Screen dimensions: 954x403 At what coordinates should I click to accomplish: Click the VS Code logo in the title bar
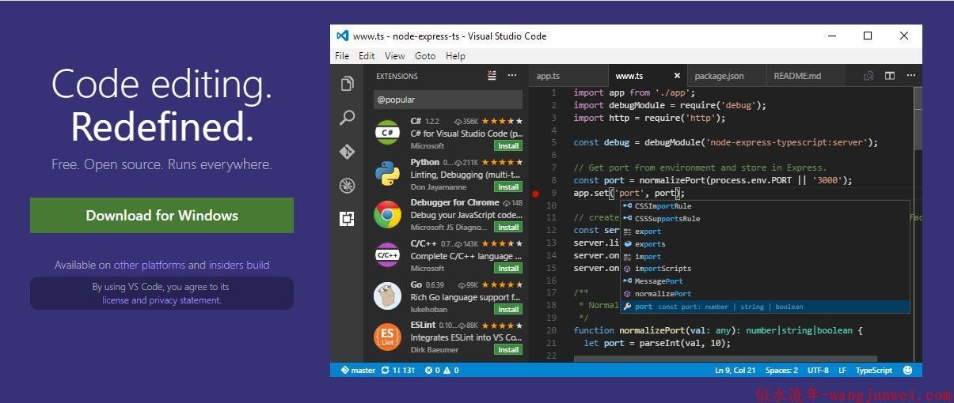[x=342, y=36]
